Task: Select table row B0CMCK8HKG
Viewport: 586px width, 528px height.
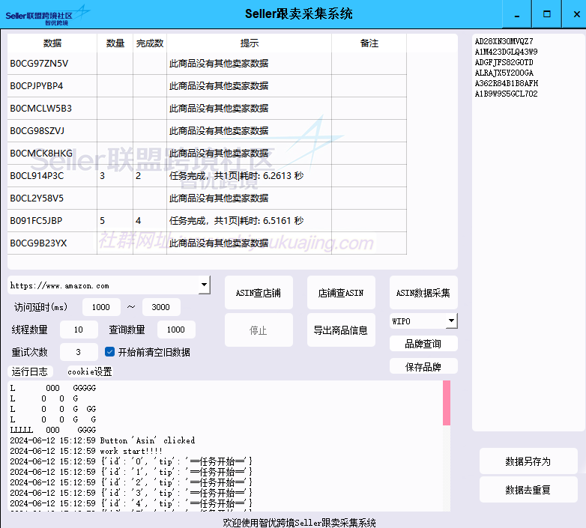Action: (207, 153)
